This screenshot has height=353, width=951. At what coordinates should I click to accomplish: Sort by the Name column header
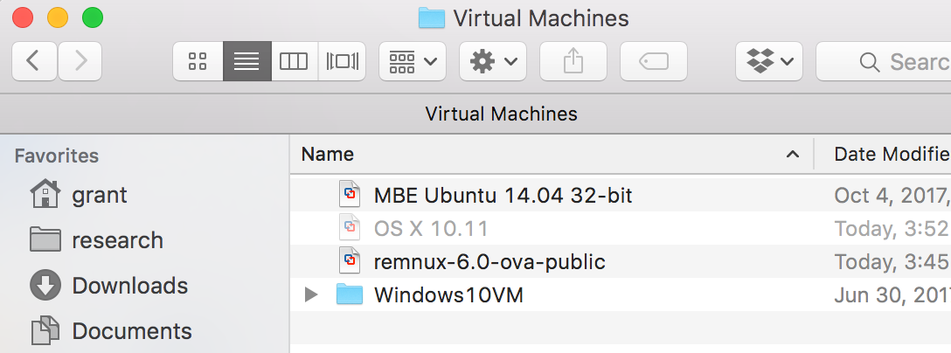point(328,154)
